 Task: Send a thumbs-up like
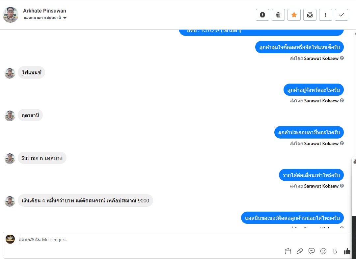point(347,251)
